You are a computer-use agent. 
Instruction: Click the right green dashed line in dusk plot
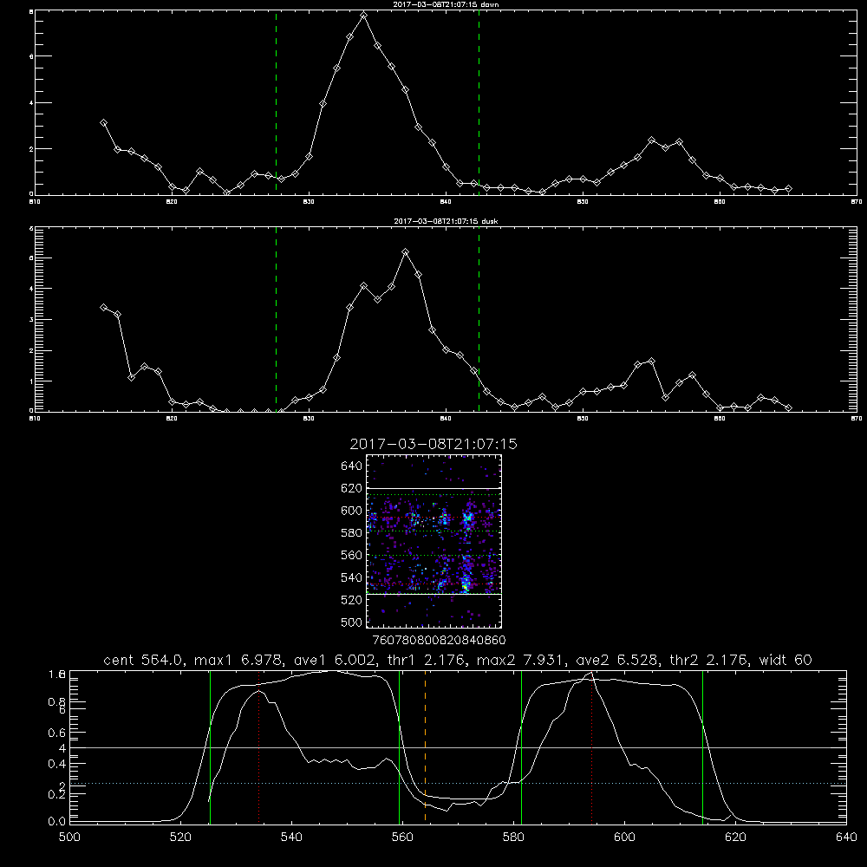(479, 319)
